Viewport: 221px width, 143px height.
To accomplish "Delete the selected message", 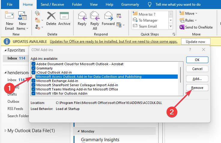I will coord(51,19).
